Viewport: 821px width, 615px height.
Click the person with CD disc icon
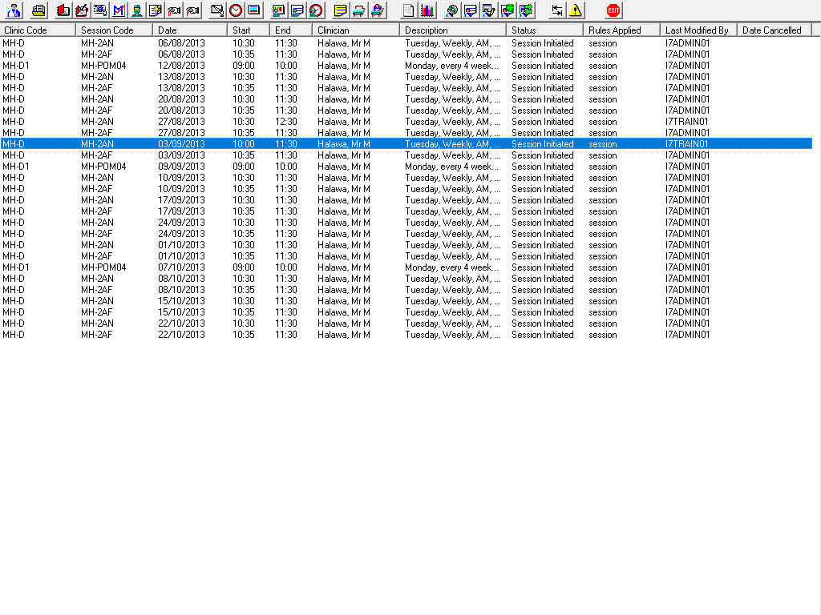pyautogui.click(x=452, y=10)
